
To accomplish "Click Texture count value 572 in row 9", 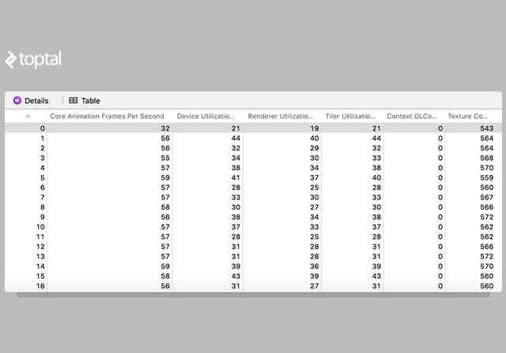I will tap(487, 217).
